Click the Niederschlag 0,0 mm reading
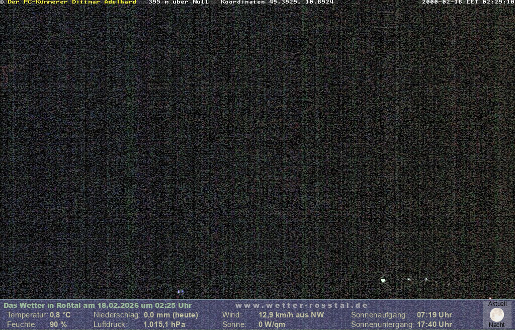This screenshot has height=330, width=515. tap(171, 315)
